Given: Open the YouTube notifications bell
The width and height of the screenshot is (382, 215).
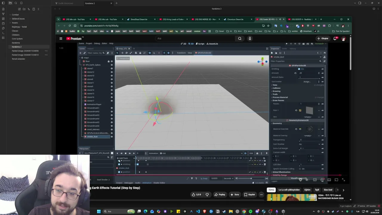Looking at the screenshot, I should click(335, 39).
